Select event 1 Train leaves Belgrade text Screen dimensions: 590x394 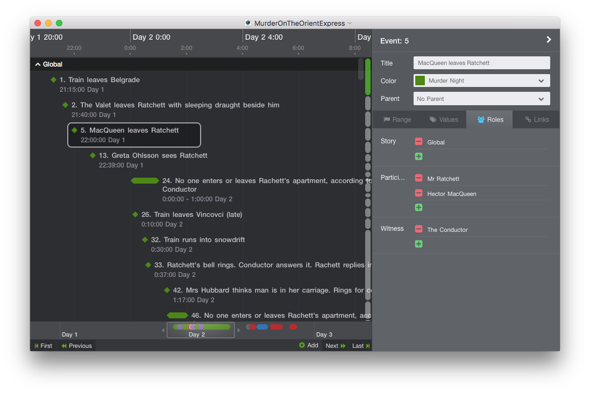[x=99, y=79]
